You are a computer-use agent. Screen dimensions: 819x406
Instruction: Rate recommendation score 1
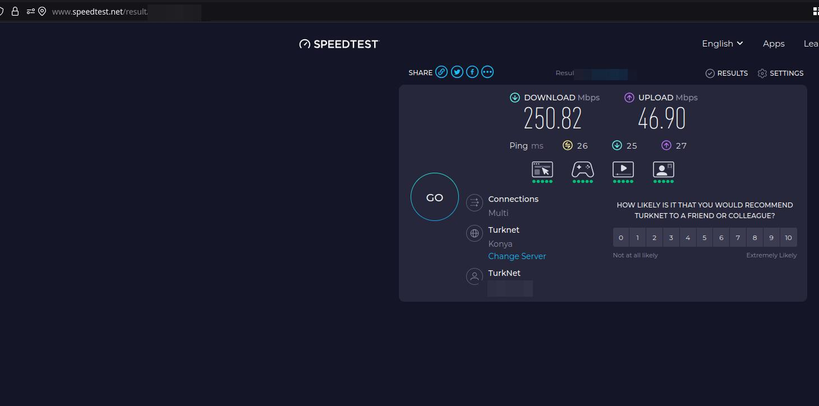637,238
